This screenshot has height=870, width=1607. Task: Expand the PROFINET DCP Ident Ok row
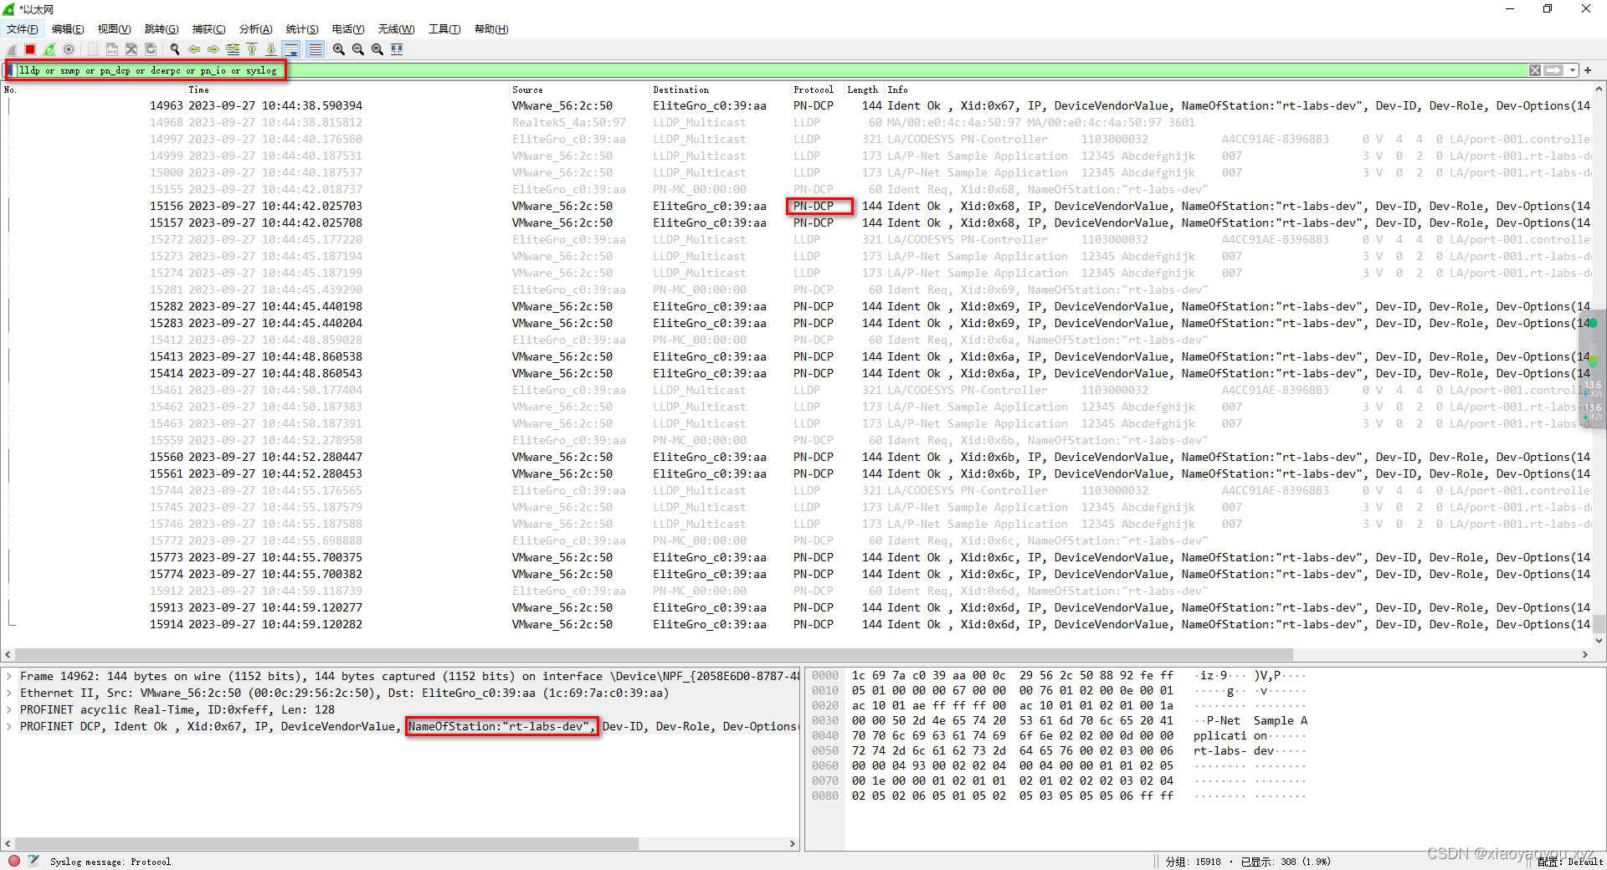click(10, 726)
